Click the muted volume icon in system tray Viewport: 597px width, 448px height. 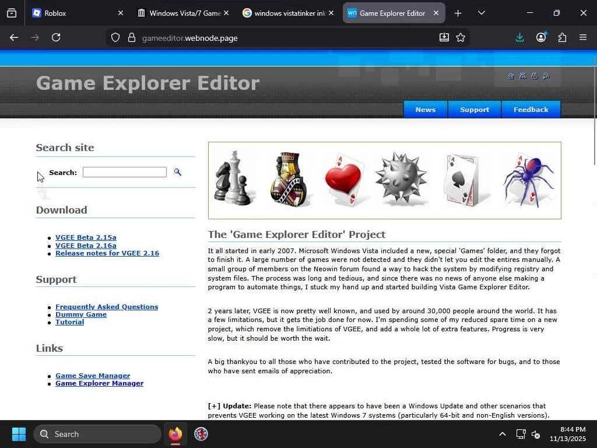coord(536,434)
